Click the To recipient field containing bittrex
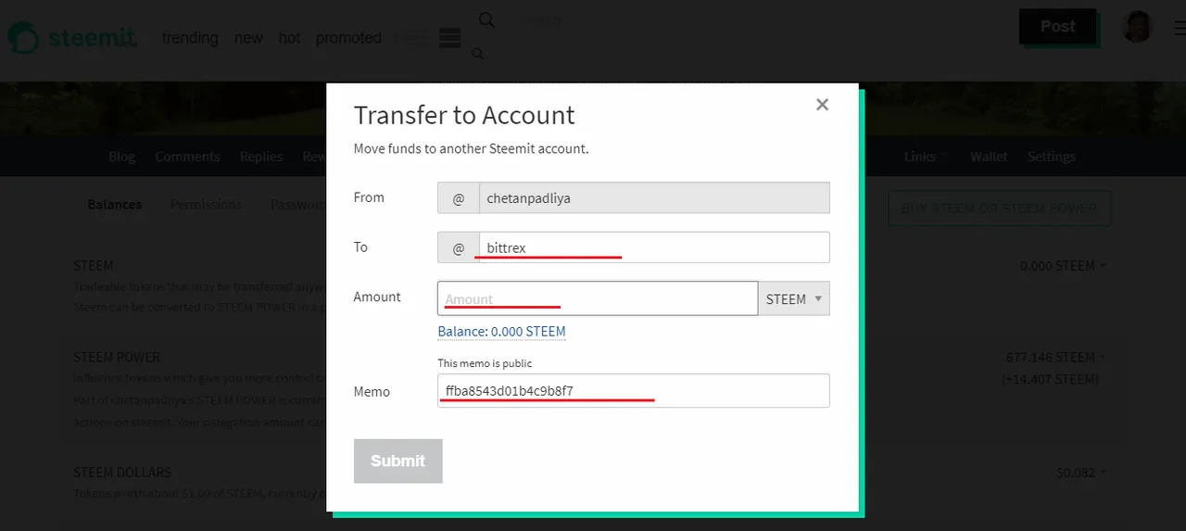This screenshot has width=1186, height=531. click(x=654, y=248)
